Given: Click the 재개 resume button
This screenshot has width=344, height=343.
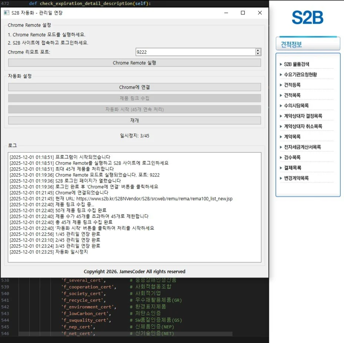Looking at the screenshot, I should point(134,120).
